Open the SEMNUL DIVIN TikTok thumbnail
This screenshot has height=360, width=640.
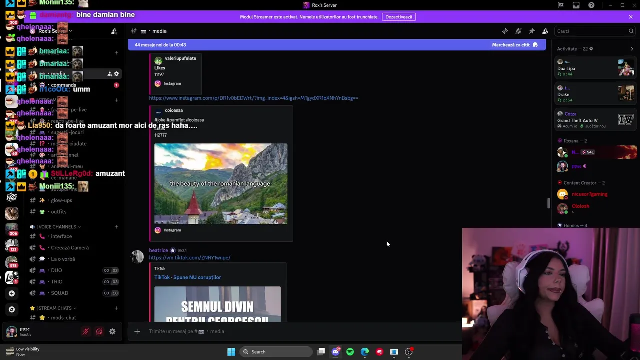tap(217, 304)
